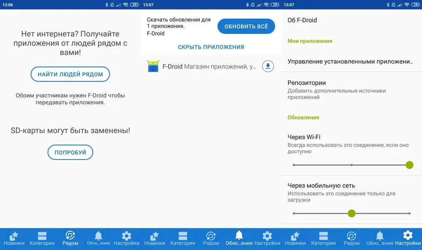Open Категории tab icon in left screen
The height and width of the screenshot is (250, 422).
[42, 236]
